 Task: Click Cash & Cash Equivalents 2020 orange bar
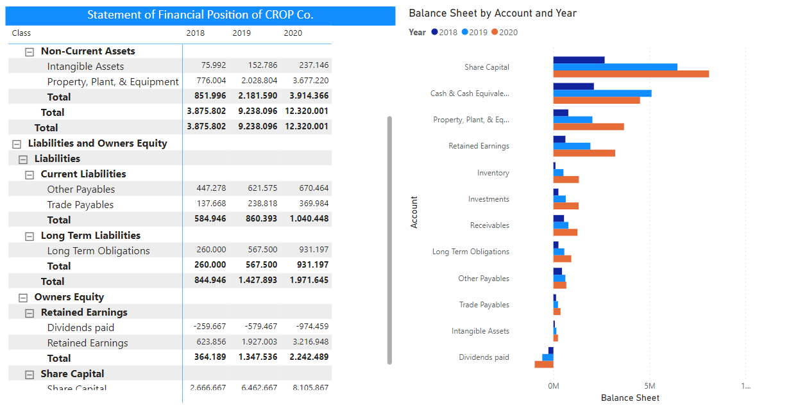coord(597,100)
